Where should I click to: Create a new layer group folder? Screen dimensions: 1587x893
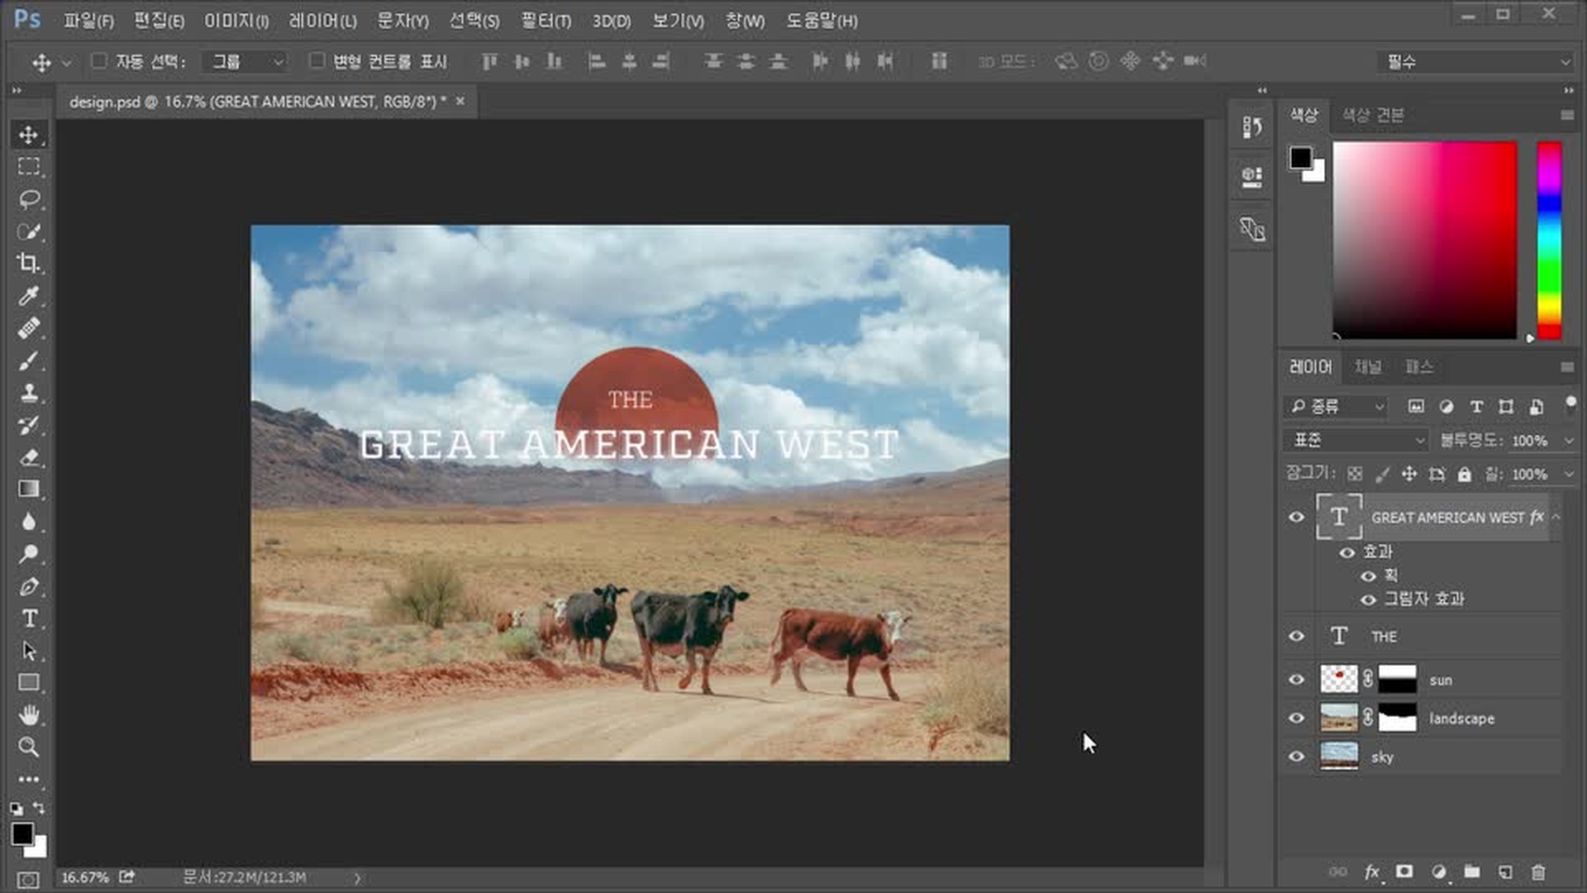point(1472,872)
